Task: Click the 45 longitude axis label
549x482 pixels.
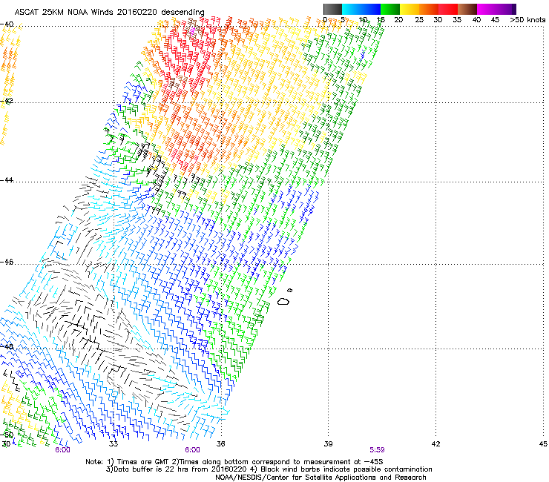Action: (543, 444)
